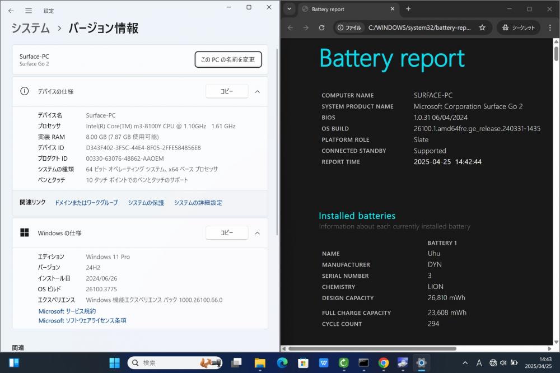Open the widgets icon on the taskbar
This screenshot has height=373, width=560.
click(14, 363)
